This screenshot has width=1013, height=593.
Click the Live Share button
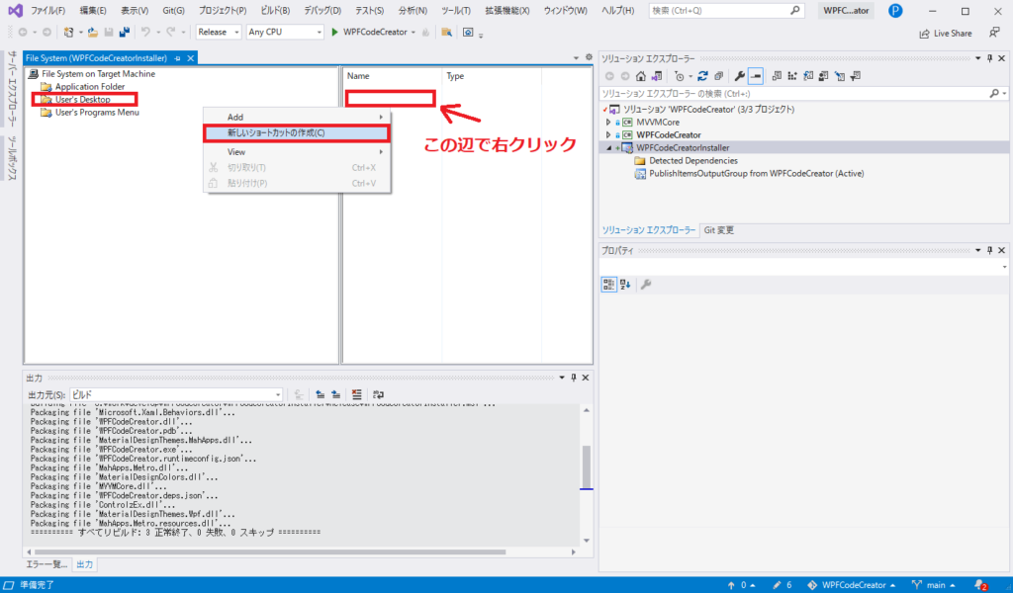tap(946, 33)
